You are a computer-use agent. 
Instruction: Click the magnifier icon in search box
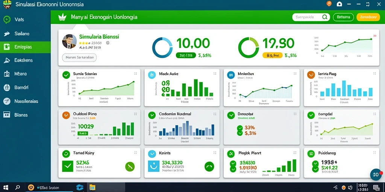(x=324, y=17)
